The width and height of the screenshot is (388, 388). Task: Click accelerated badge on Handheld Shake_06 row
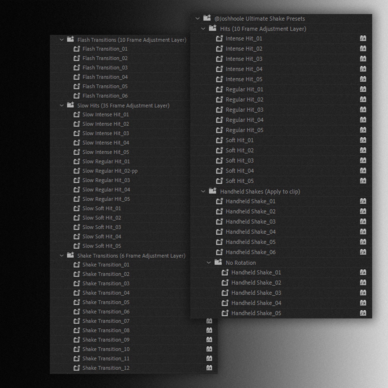point(363,252)
